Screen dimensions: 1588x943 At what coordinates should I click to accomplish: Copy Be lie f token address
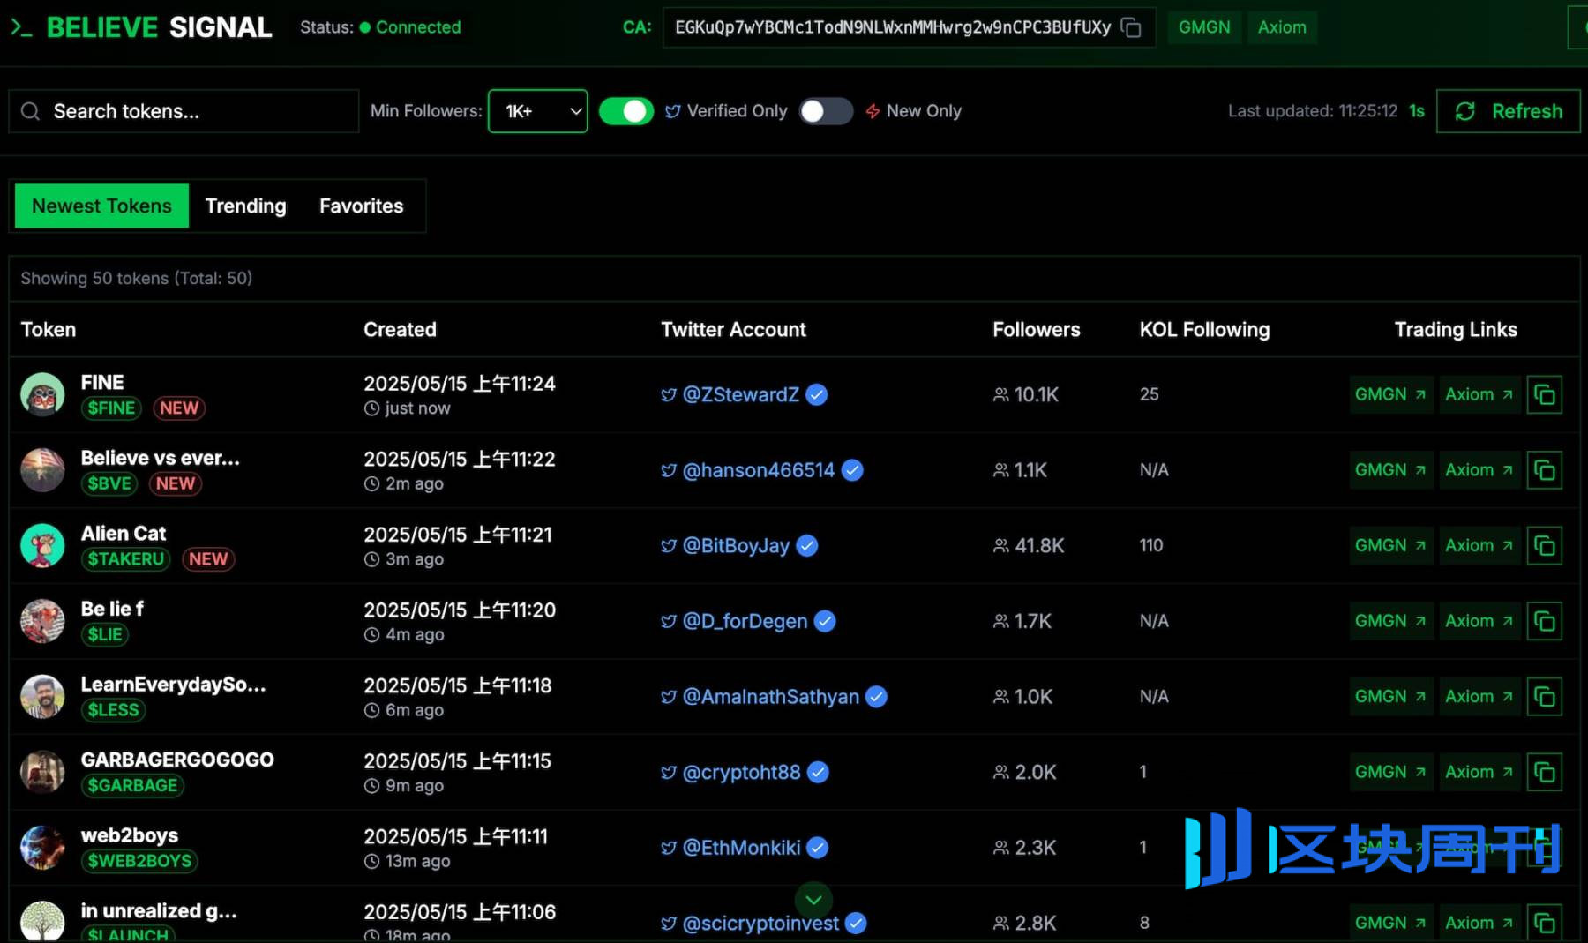[x=1544, y=621]
